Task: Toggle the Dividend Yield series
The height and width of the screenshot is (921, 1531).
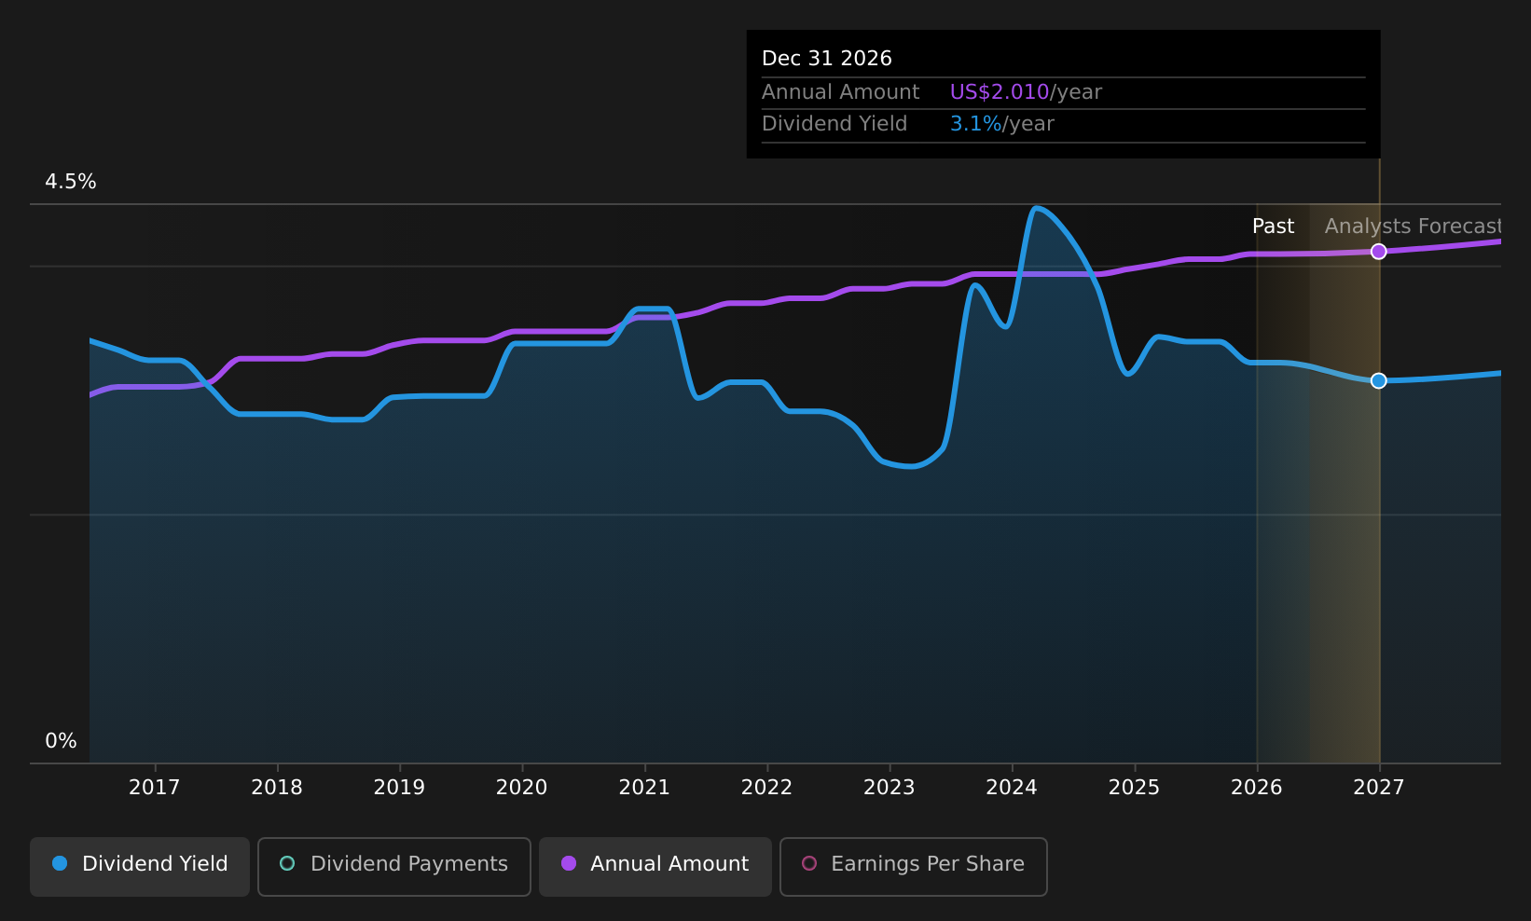Action: click(140, 866)
